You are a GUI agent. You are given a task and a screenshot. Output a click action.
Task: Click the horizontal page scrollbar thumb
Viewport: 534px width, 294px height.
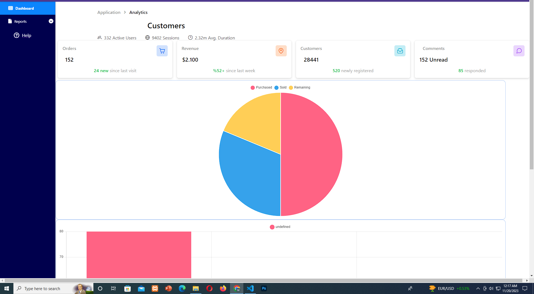tap(263, 280)
